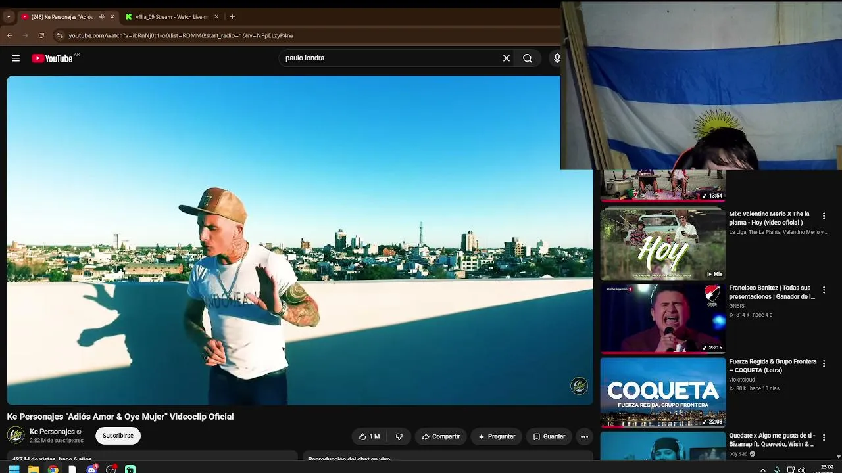Clear the search text with the X
The height and width of the screenshot is (473, 842).
point(507,58)
